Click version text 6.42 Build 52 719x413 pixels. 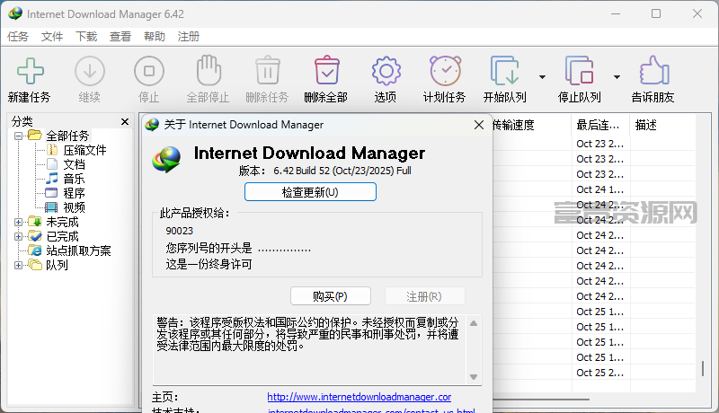point(302,171)
